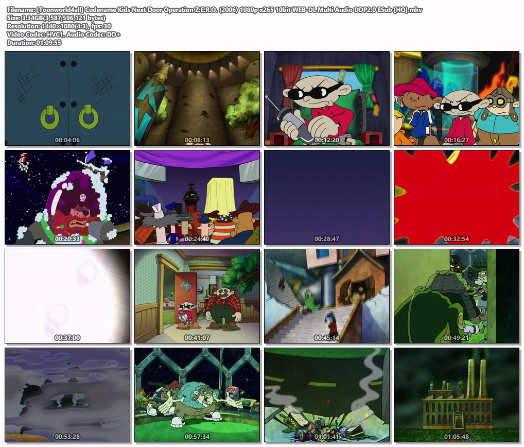Click the Filename text line

click(215, 10)
